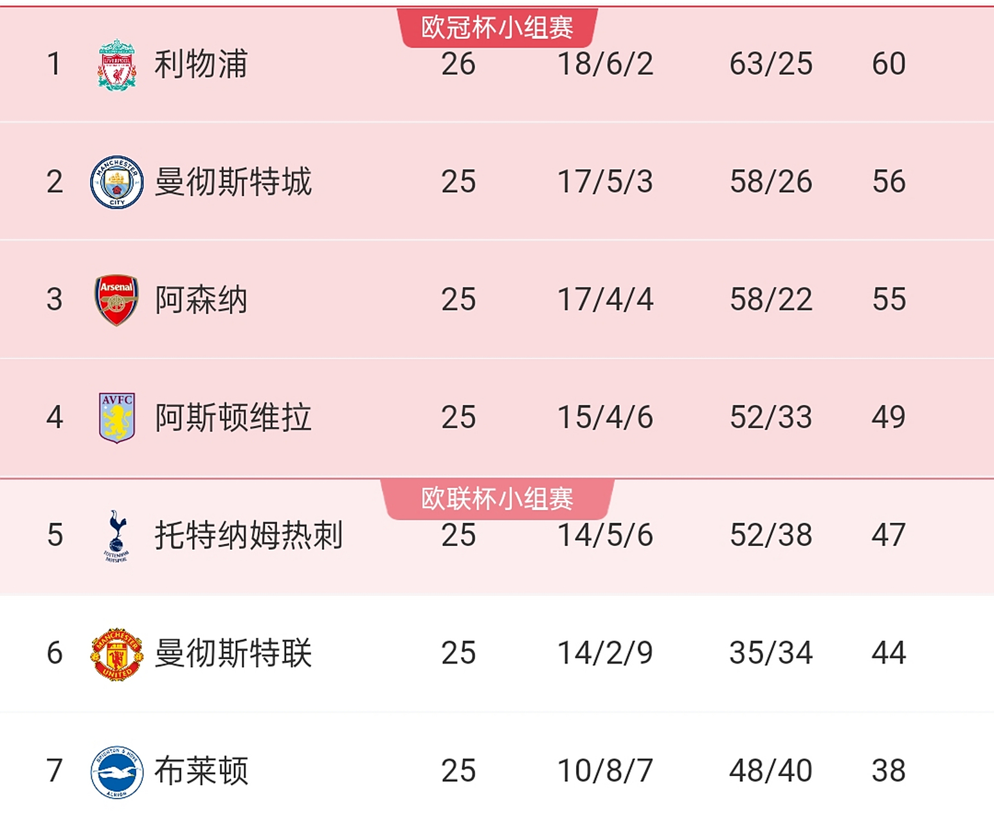Click the Aston Villa club crest

tap(117, 418)
